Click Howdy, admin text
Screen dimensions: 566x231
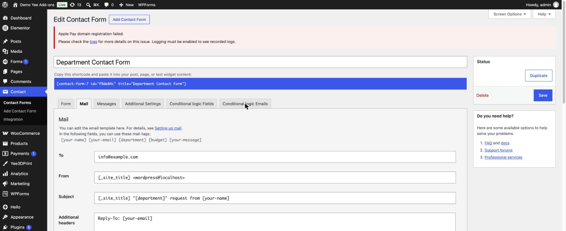(538, 5)
